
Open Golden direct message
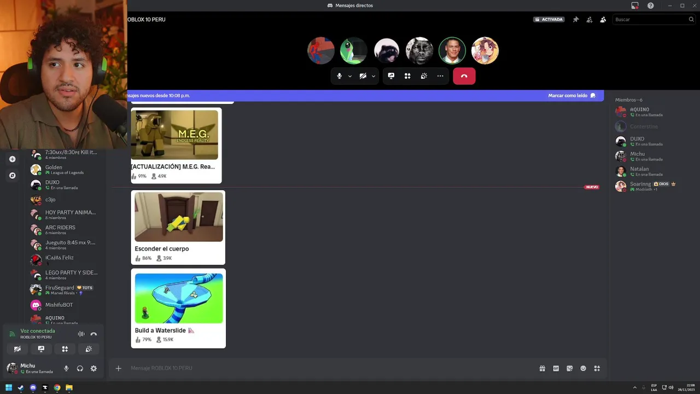(x=66, y=170)
